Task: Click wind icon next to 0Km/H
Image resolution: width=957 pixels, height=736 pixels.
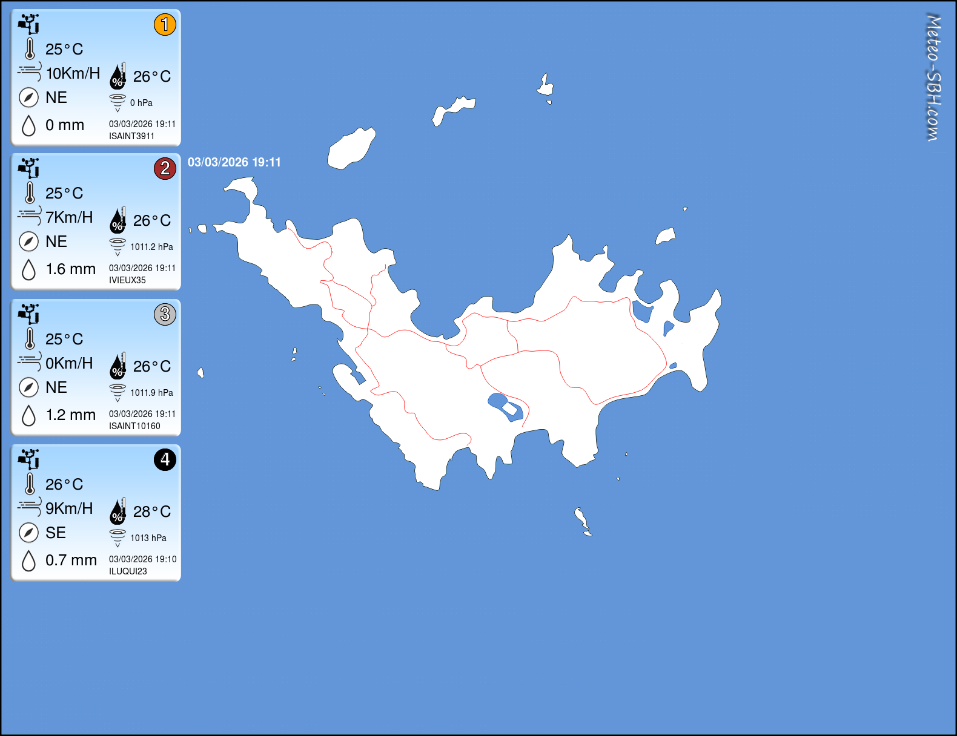Action: tap(30, 362)
